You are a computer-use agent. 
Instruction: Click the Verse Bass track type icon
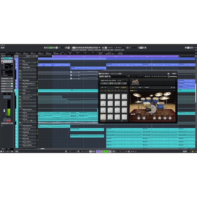coord(16,64)
